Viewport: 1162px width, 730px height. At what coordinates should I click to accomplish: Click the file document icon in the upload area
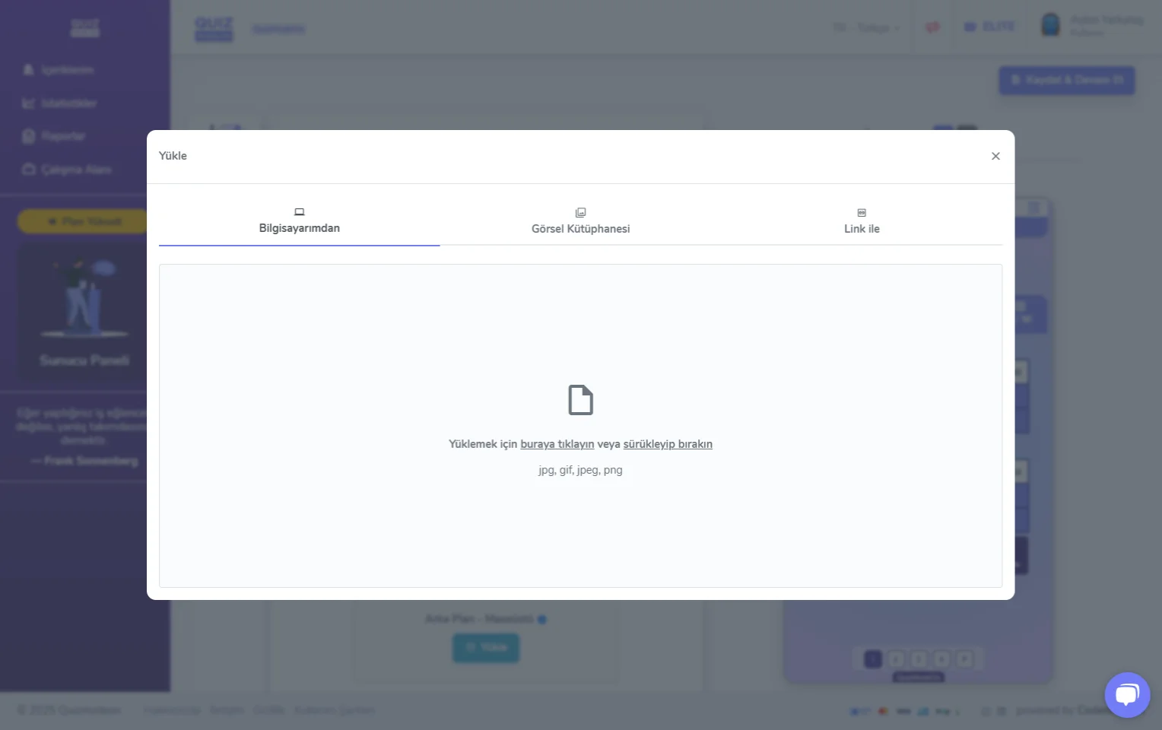[x=580, y=400]
